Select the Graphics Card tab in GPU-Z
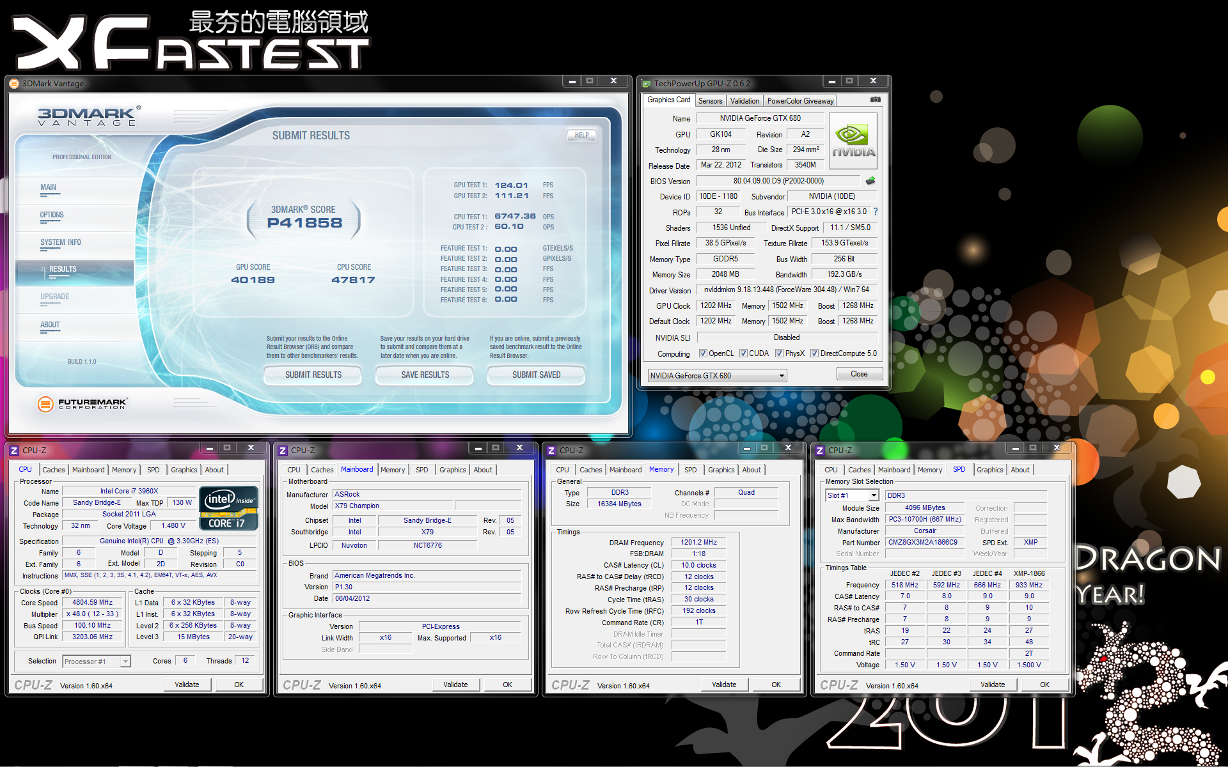Screen dimensions: 1228x767 pyautogui.click(x=668, y=100)
